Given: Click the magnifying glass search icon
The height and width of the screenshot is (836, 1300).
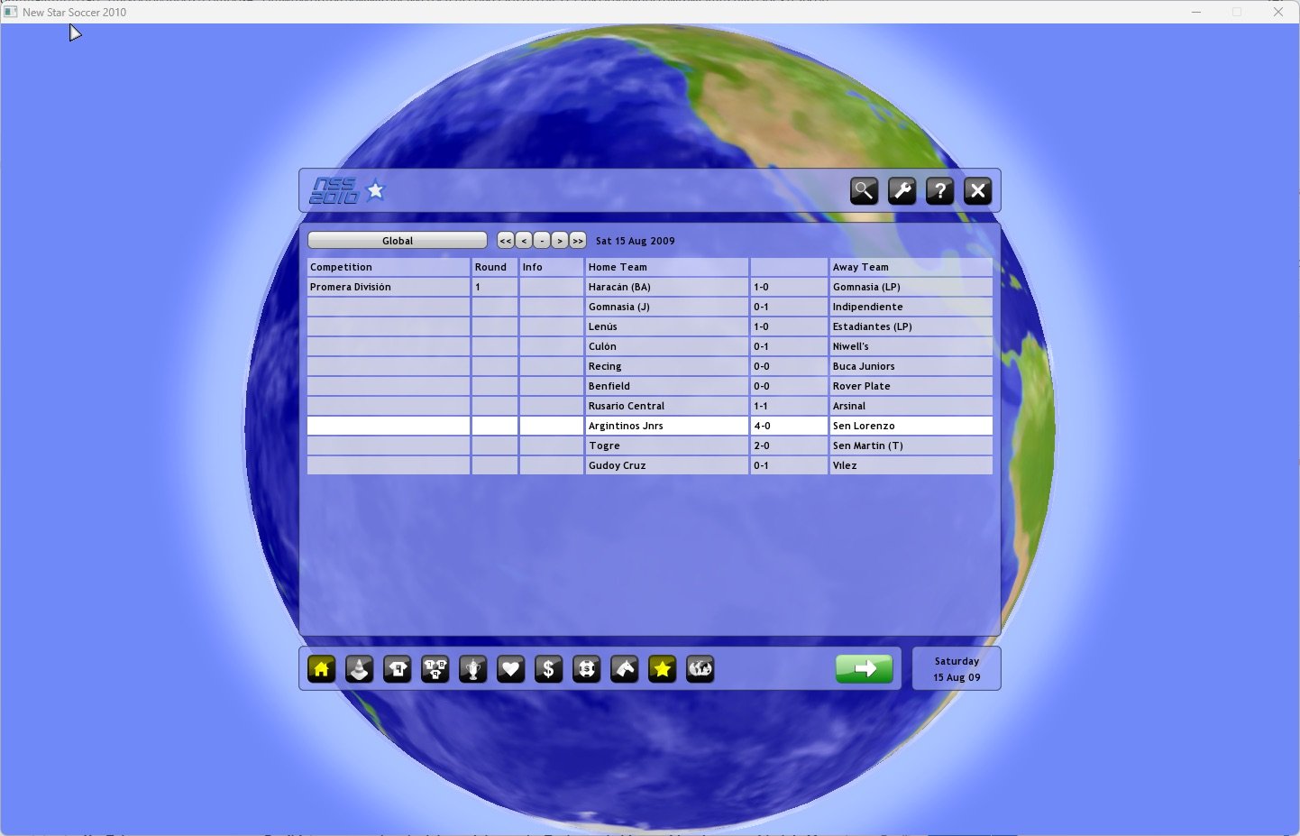Looking at the screenshot, I should coord(864,191).
